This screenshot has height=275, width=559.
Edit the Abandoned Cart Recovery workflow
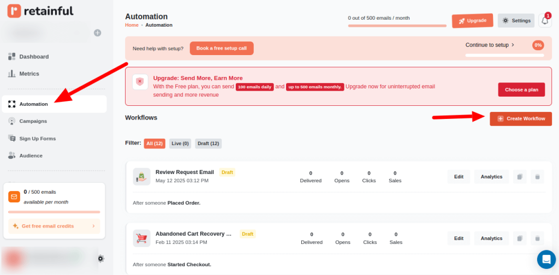pyautogui.click(x=459, y=238)
